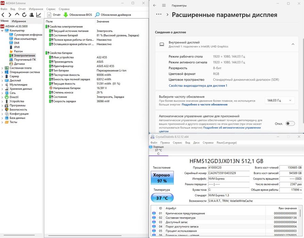Go back in the Параметры window
The image size is (304, 238).
(155, 5)
